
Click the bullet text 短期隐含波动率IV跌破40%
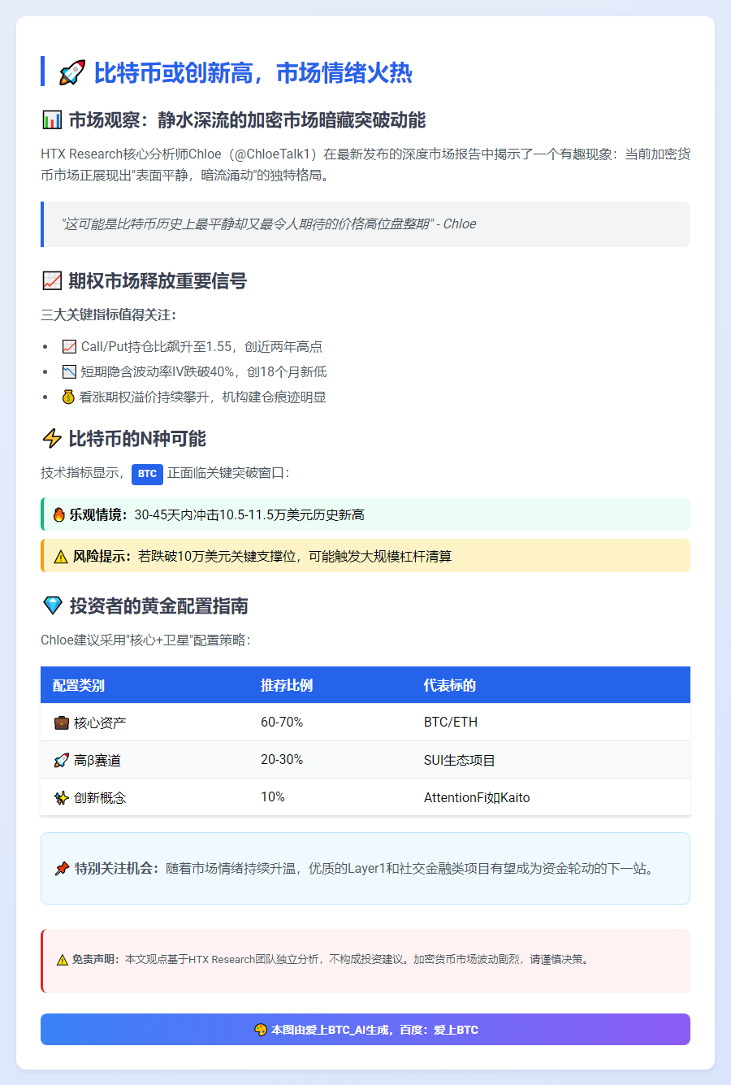tap(204, 372)
